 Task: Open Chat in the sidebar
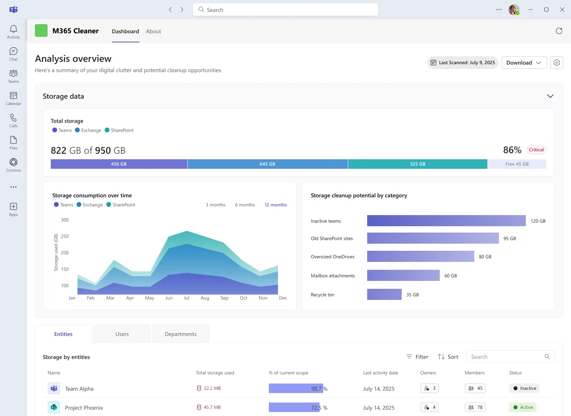13,54
